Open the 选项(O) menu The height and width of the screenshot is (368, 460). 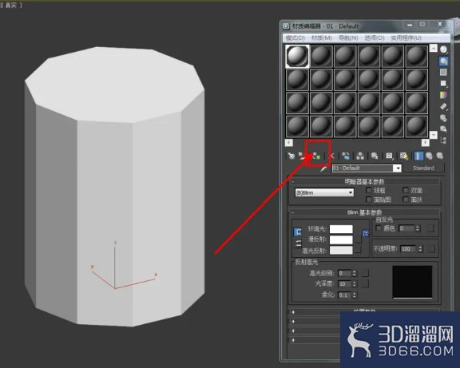[375, 38]
